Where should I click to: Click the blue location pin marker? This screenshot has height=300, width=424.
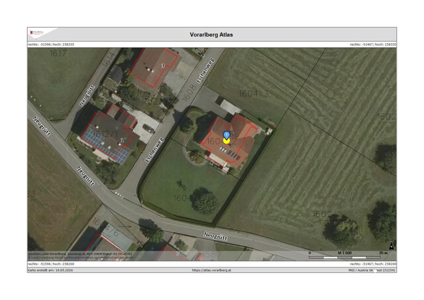click(x=227, y=135)
